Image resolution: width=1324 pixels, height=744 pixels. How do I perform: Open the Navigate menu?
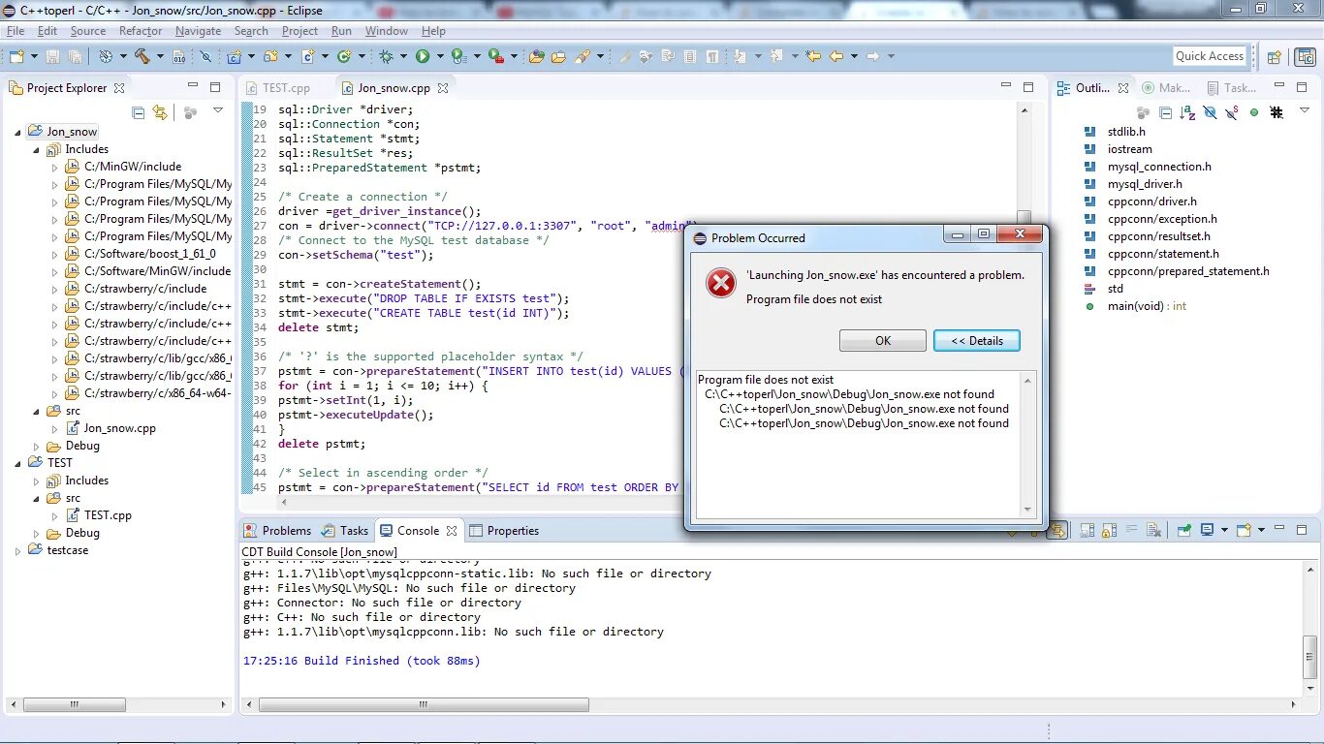(199, 31)
